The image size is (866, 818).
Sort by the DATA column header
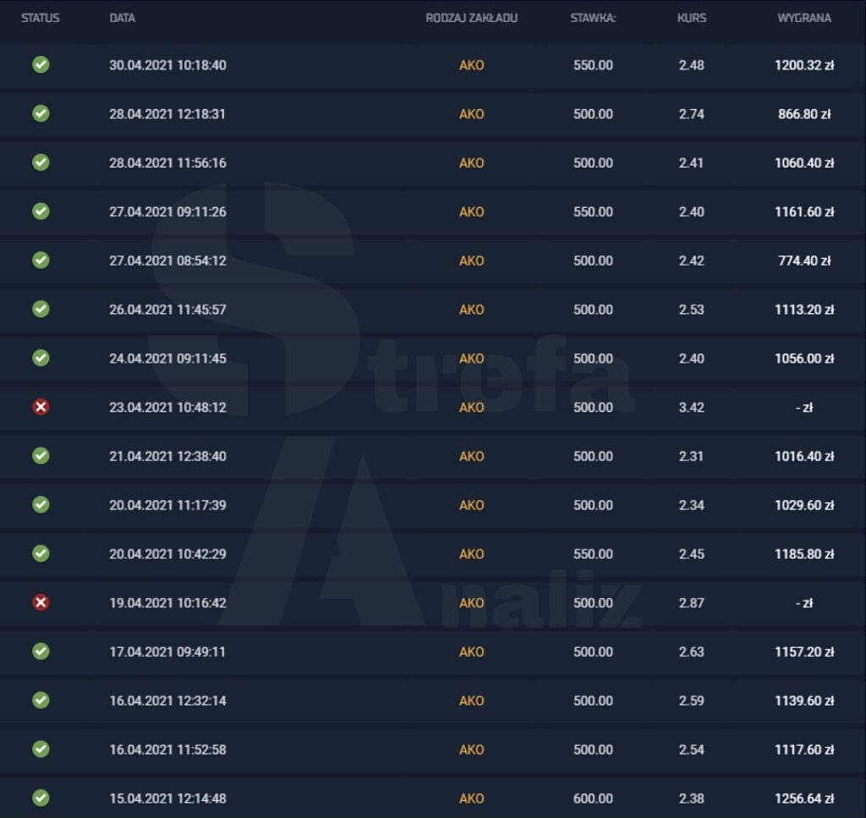(122, 19)
